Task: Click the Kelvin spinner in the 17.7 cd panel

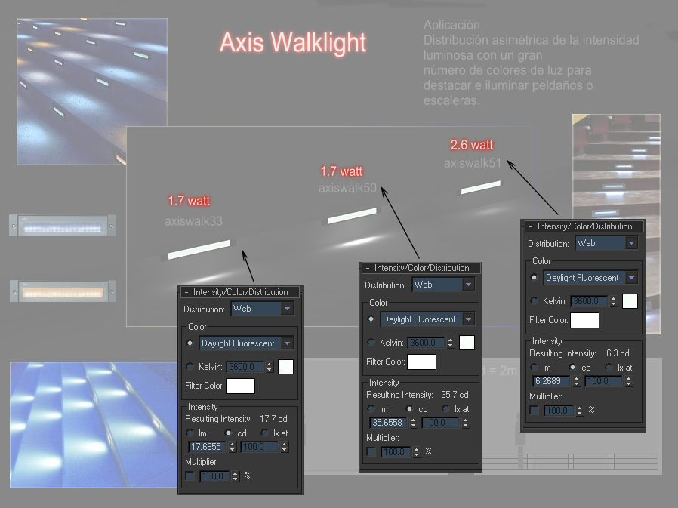Action: point(270,367)
